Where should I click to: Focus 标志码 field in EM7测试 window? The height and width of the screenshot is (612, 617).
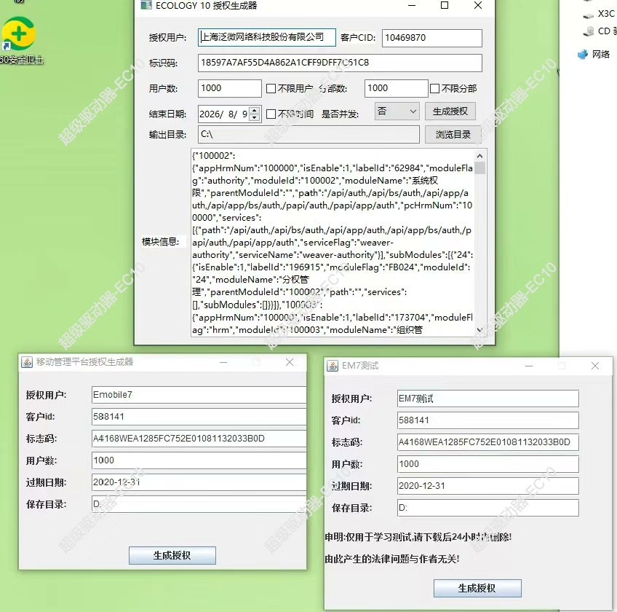[x=488, y=442]
